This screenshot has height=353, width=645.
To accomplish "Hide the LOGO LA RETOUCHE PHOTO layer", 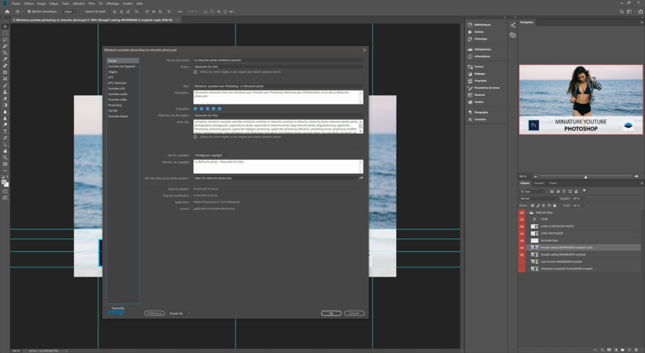I will 522,227.
